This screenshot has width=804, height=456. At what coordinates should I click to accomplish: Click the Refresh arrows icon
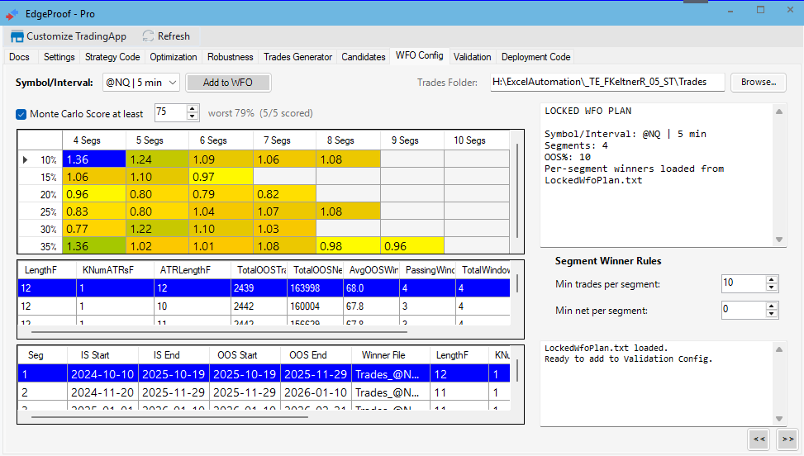tap(148, 36)
